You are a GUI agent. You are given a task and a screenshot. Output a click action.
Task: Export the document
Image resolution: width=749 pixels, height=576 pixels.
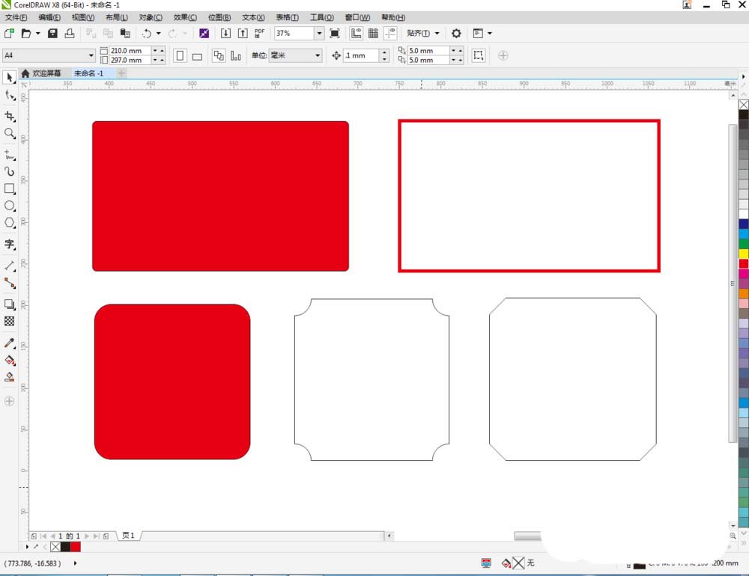(243, 34)
